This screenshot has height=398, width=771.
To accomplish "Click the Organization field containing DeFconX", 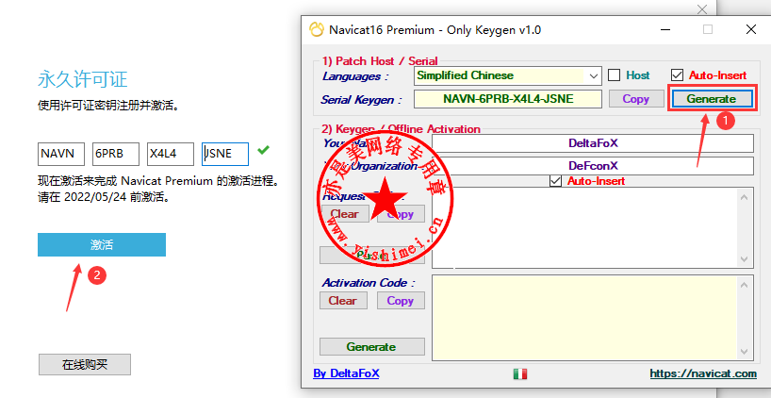I will tap(593, 166).
